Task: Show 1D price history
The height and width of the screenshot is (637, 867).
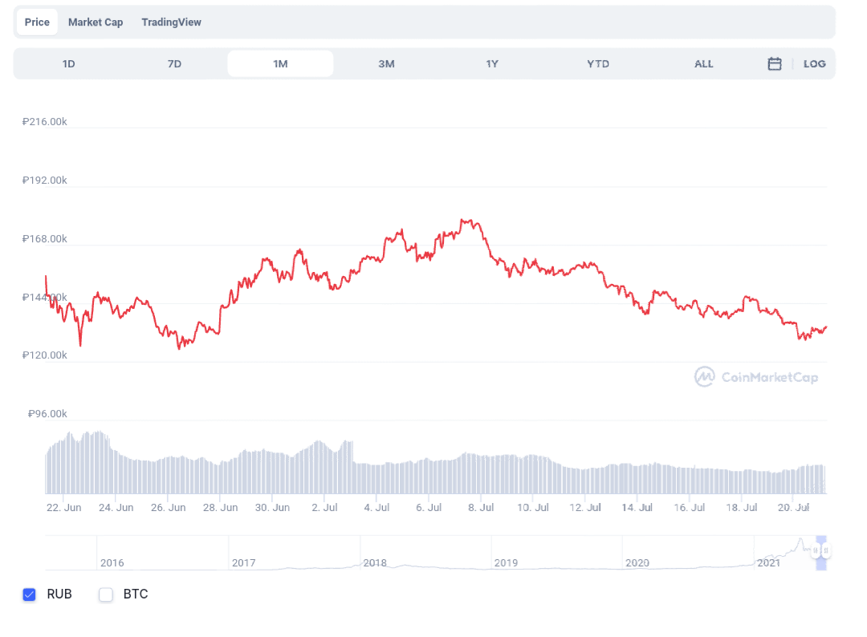Action: point(68,63)
